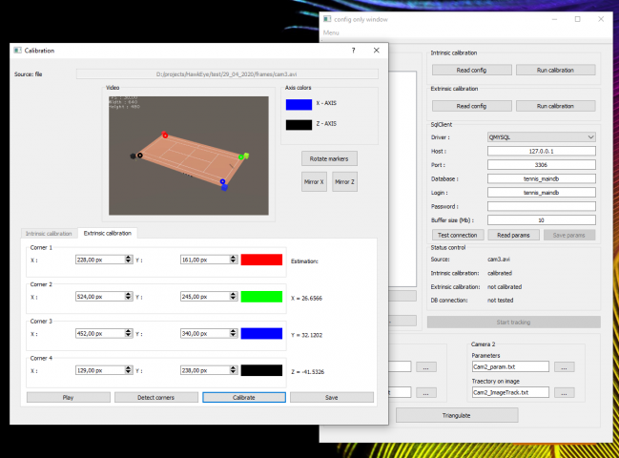Click Corner 2 green color swatch
Viewport: 619px width, 458px height.
tap(261, 297)
